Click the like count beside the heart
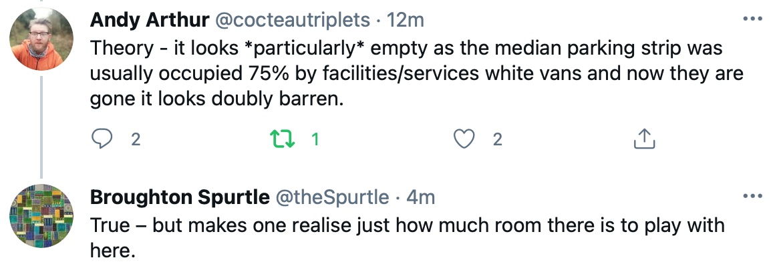 (x=498, y=139)
